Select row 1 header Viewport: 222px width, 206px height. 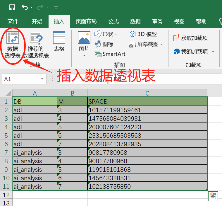point(6,102)
